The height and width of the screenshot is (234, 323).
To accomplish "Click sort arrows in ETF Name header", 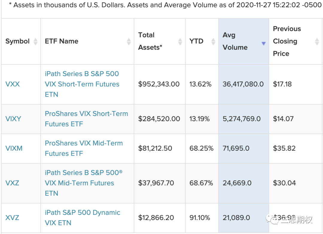I will (x=129, y=41).
